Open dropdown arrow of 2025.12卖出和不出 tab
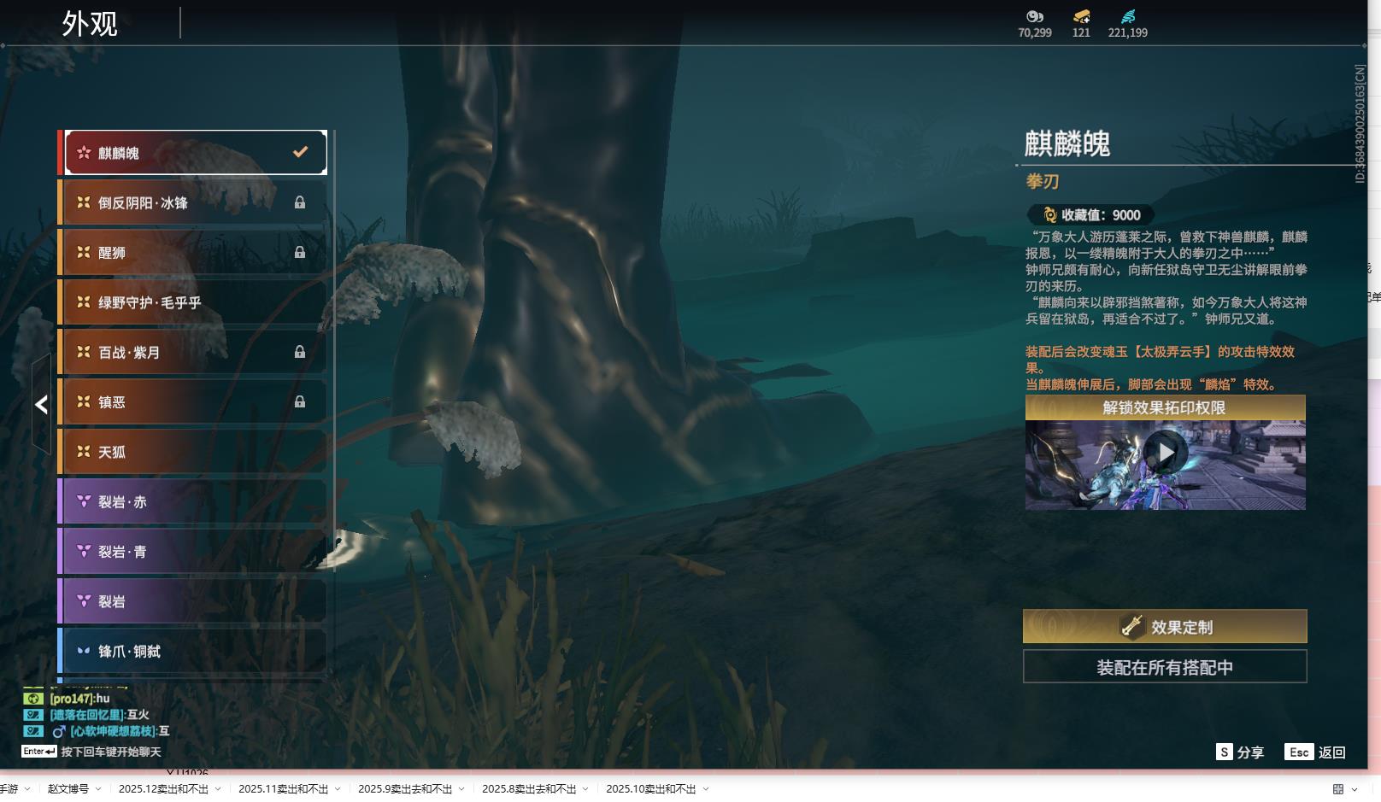Screen dimensions: 1381x802 [x=218, y=789]
